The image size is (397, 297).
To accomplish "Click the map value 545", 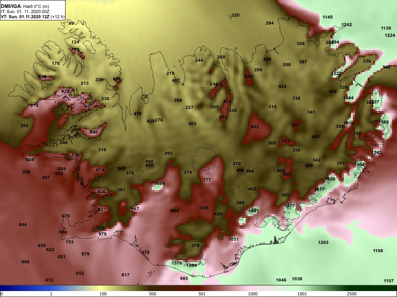I will click(249, 76).
